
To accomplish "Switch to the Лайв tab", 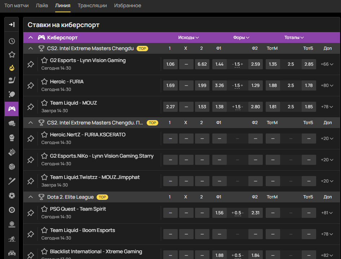I will pos(42,5).
